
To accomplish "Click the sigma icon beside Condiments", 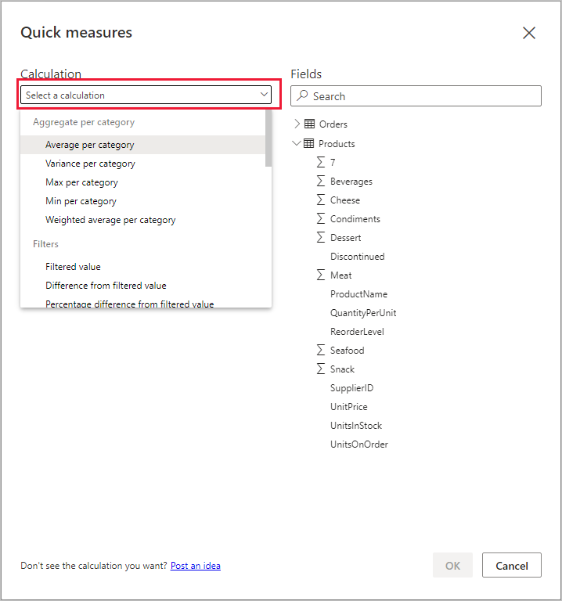I will coord(320,218).
